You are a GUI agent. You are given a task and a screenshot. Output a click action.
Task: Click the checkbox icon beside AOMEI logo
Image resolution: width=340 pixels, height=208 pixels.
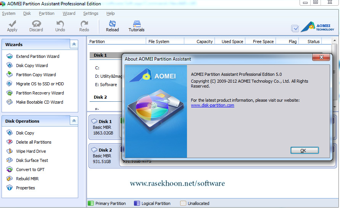(295, 28)
